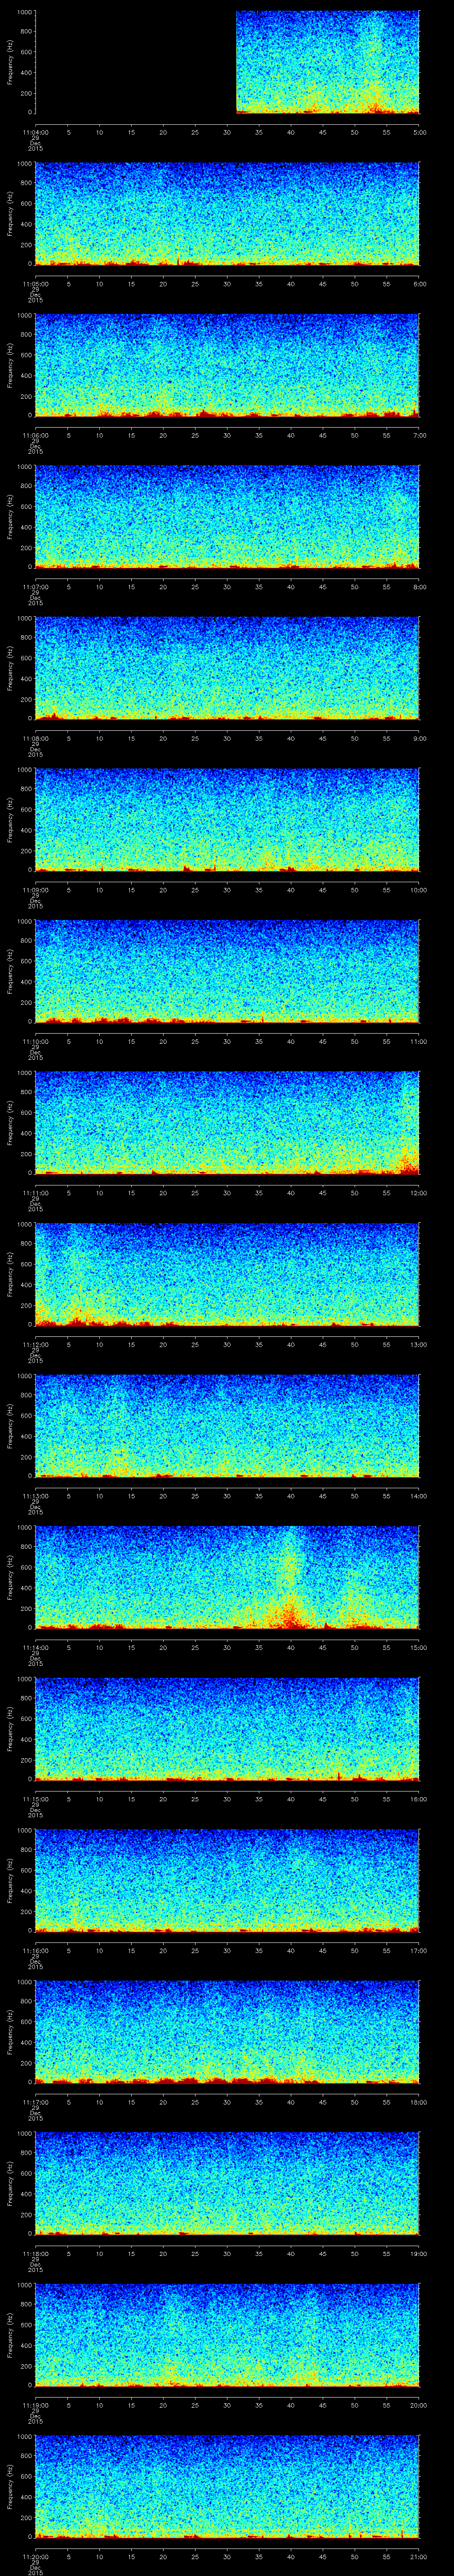
Task: Click the 11:04:00 time axis label
Action: click(x=35, y=132)
